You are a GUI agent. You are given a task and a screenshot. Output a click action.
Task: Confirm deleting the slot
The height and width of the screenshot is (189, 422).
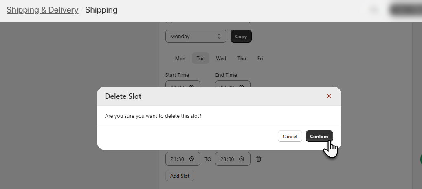(x=319, y=136)
